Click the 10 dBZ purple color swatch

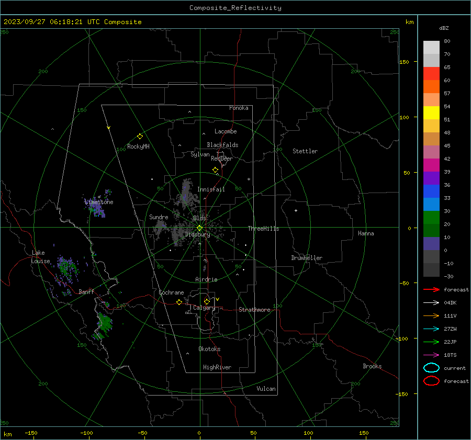click(431, 243)
